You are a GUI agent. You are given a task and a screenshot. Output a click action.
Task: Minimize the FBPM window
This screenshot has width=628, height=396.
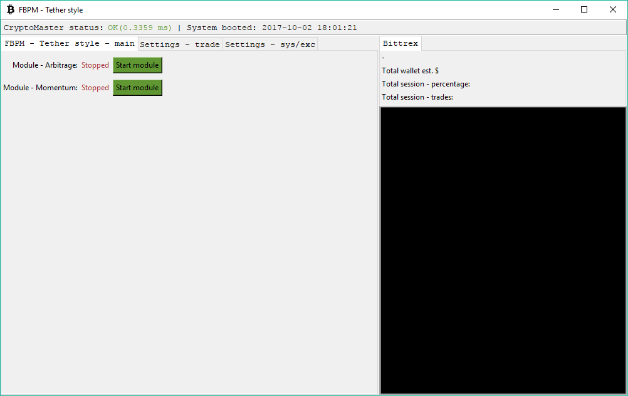(x=556, y=9)
